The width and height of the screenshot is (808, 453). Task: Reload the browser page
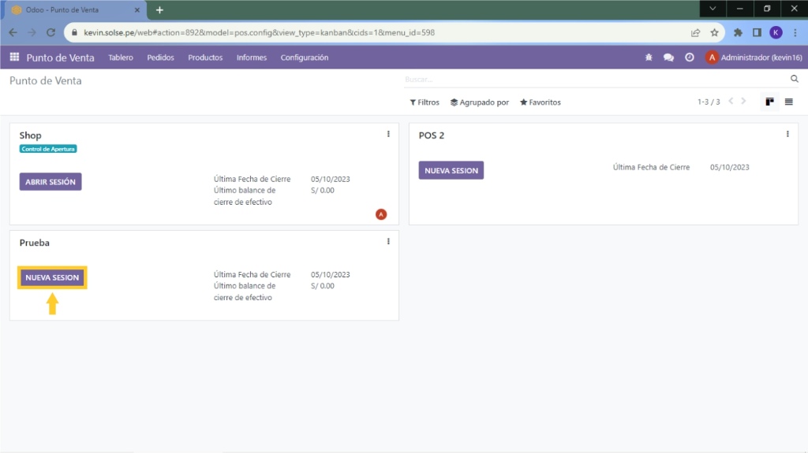(x=51, y=33)
